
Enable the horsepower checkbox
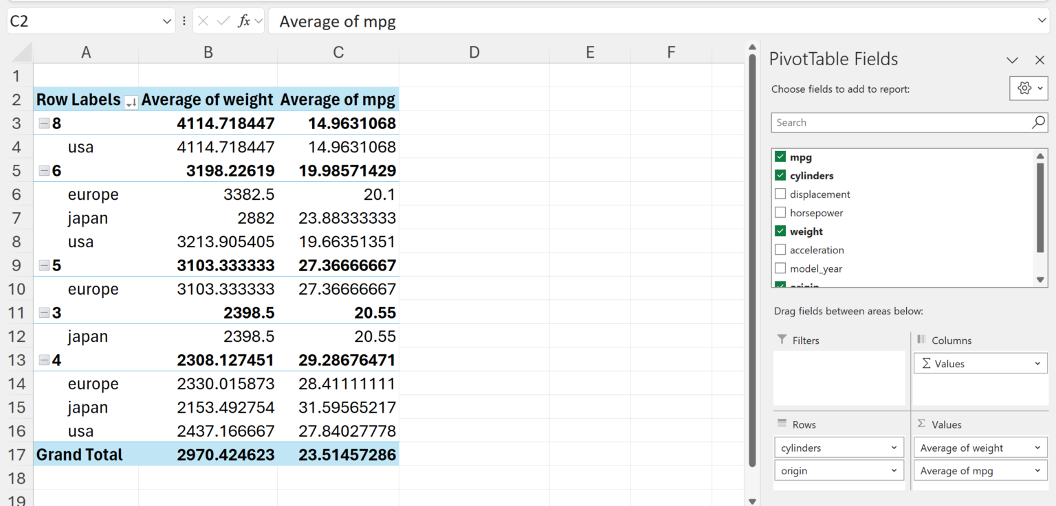click(x=780, y=212)
